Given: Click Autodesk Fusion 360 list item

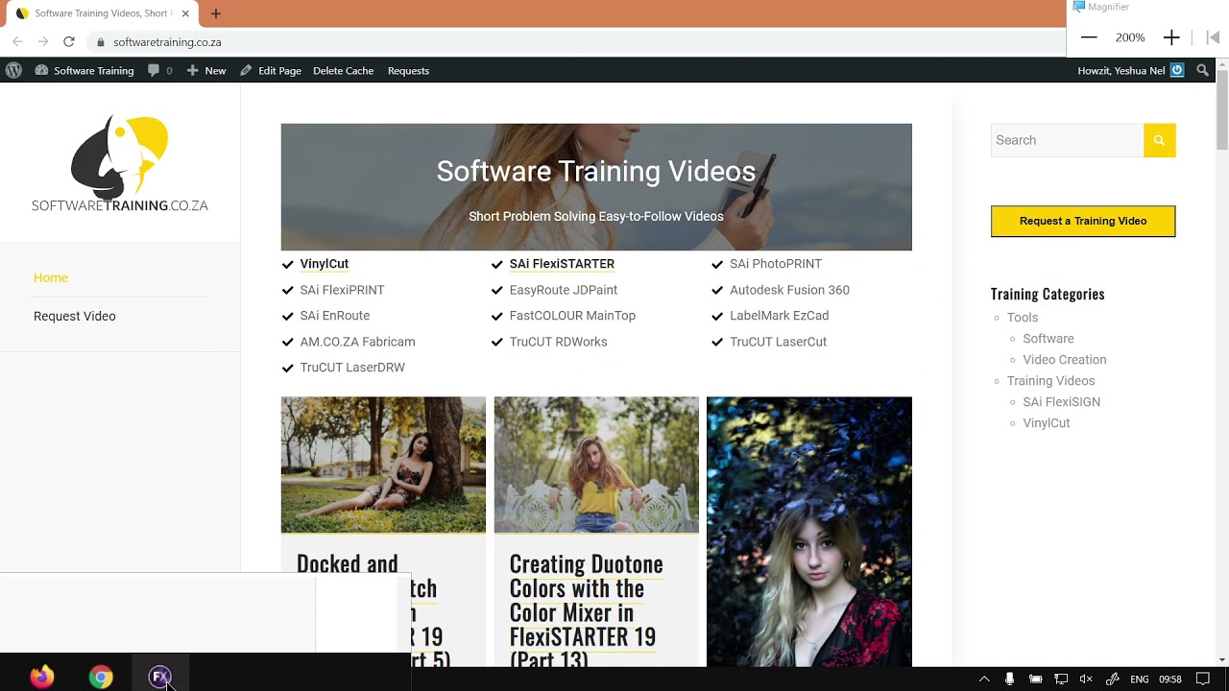Looking at the screenshot, I should [x=789, y=290].
